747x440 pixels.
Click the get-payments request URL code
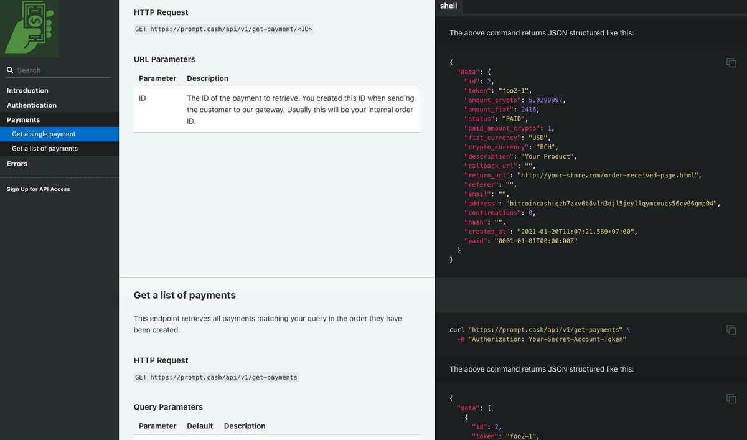216,377
